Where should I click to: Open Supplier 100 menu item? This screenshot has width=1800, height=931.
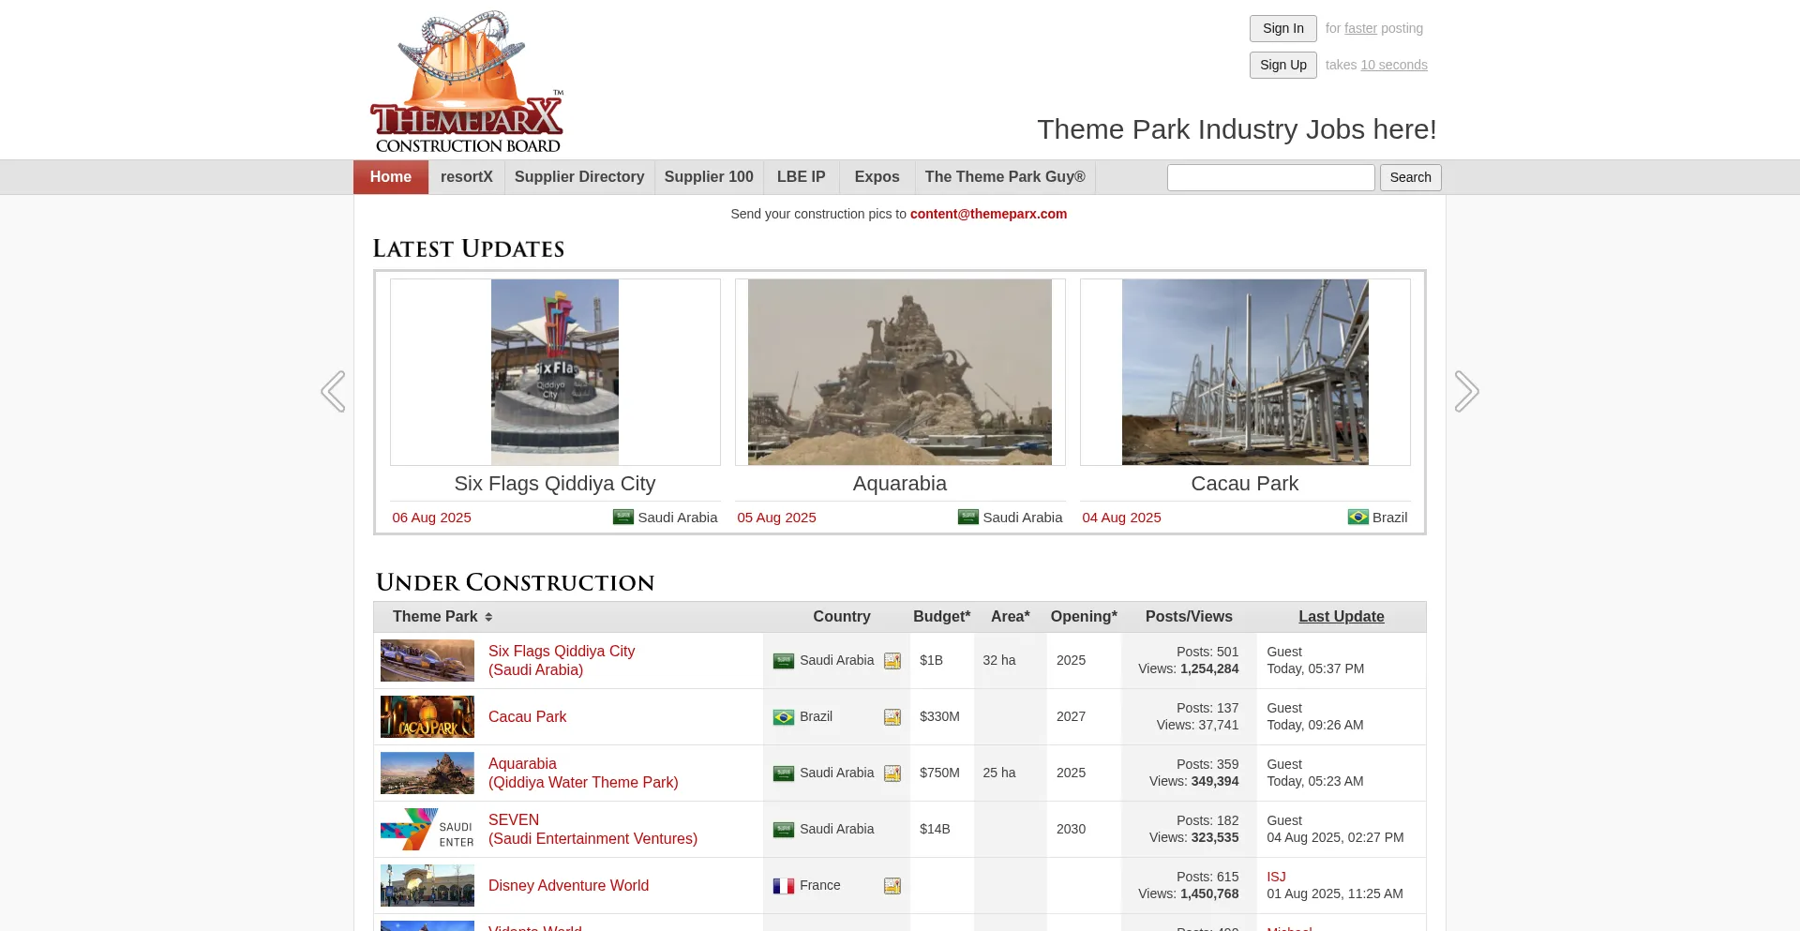709,177
